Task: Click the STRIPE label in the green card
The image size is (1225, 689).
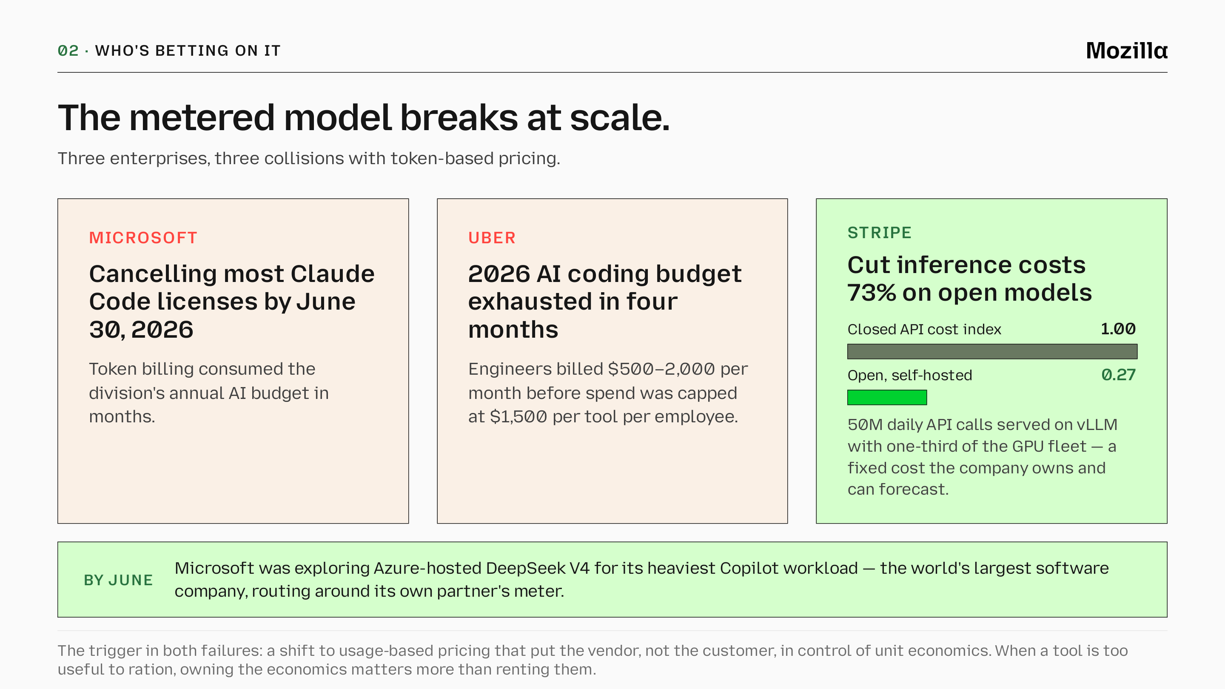Action: 879,233
